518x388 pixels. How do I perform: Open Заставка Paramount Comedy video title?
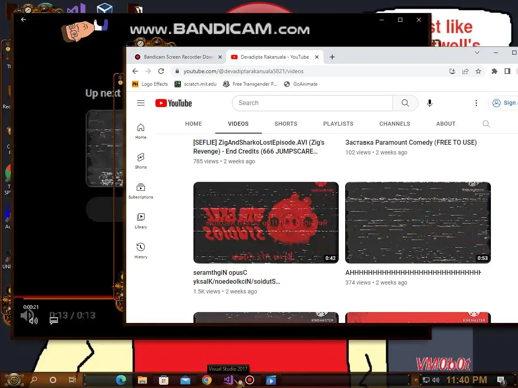coord(411,142)
